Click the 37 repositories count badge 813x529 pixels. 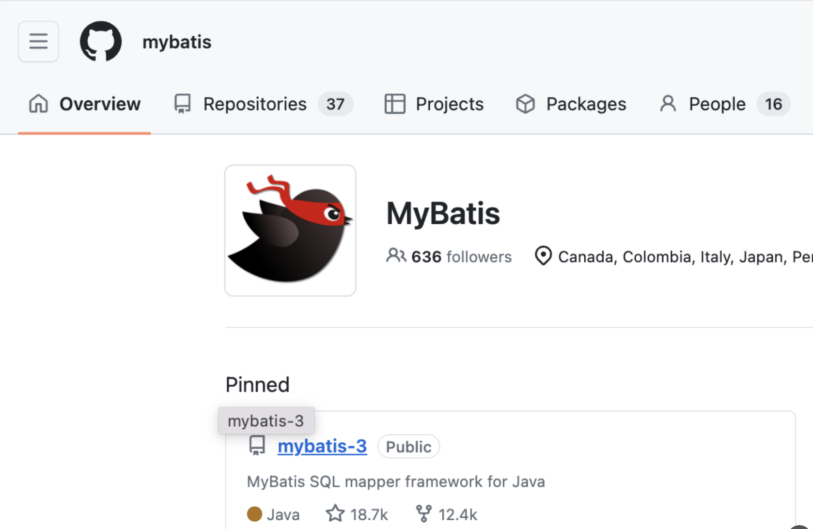click(335, 104)
